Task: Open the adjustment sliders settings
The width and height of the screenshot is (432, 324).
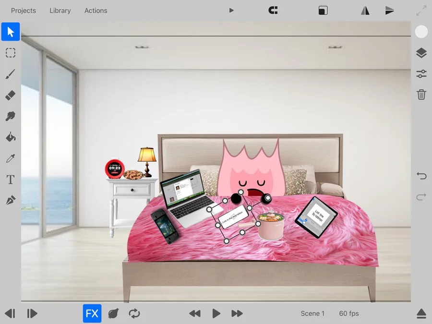Action: point(421,73)
